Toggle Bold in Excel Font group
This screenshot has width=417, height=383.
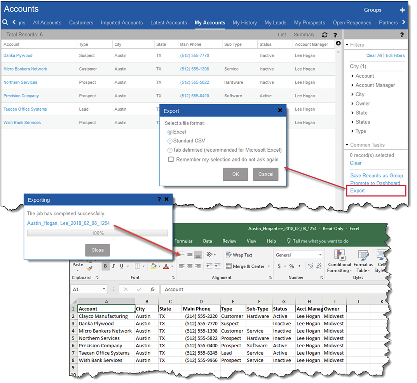(x=105, y=266)
